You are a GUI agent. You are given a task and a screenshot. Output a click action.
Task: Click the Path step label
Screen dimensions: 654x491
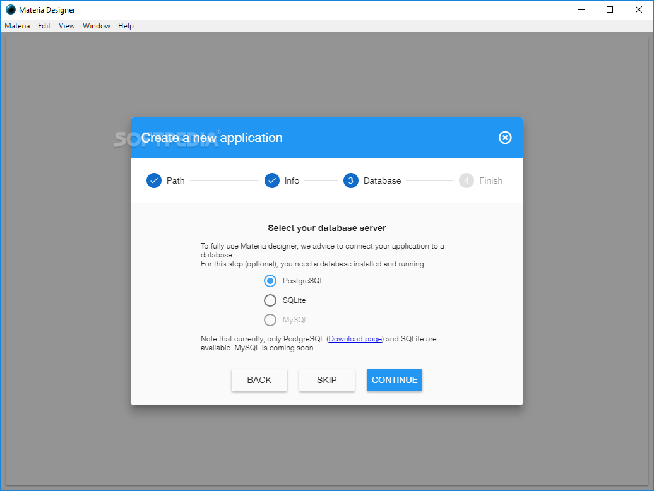pos(175,180)
